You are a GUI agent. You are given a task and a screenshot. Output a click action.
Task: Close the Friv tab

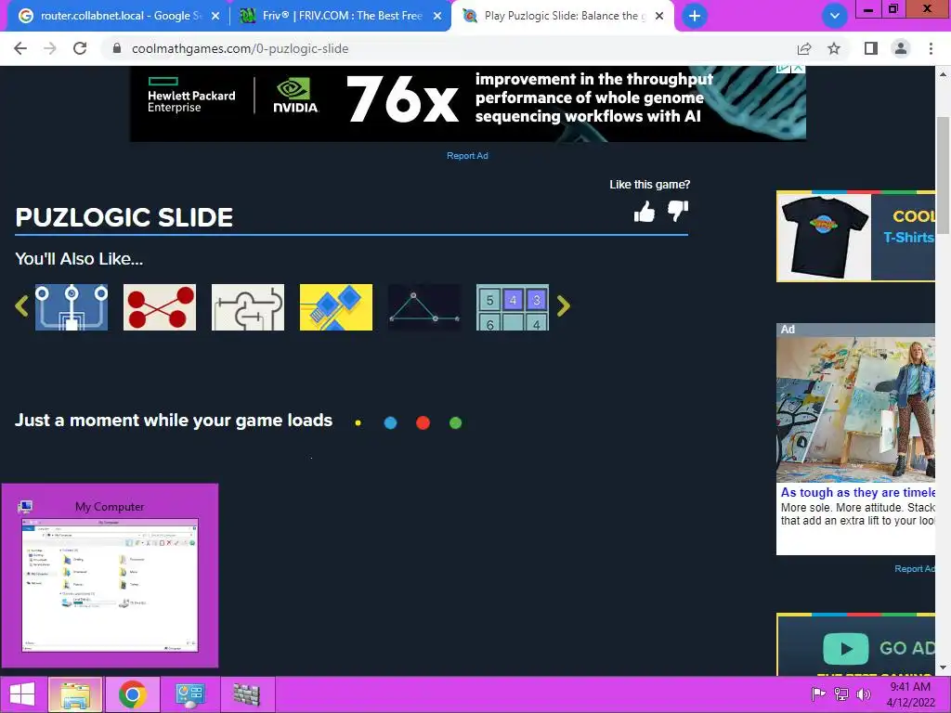pyautogui.click(x=437, y=16)
